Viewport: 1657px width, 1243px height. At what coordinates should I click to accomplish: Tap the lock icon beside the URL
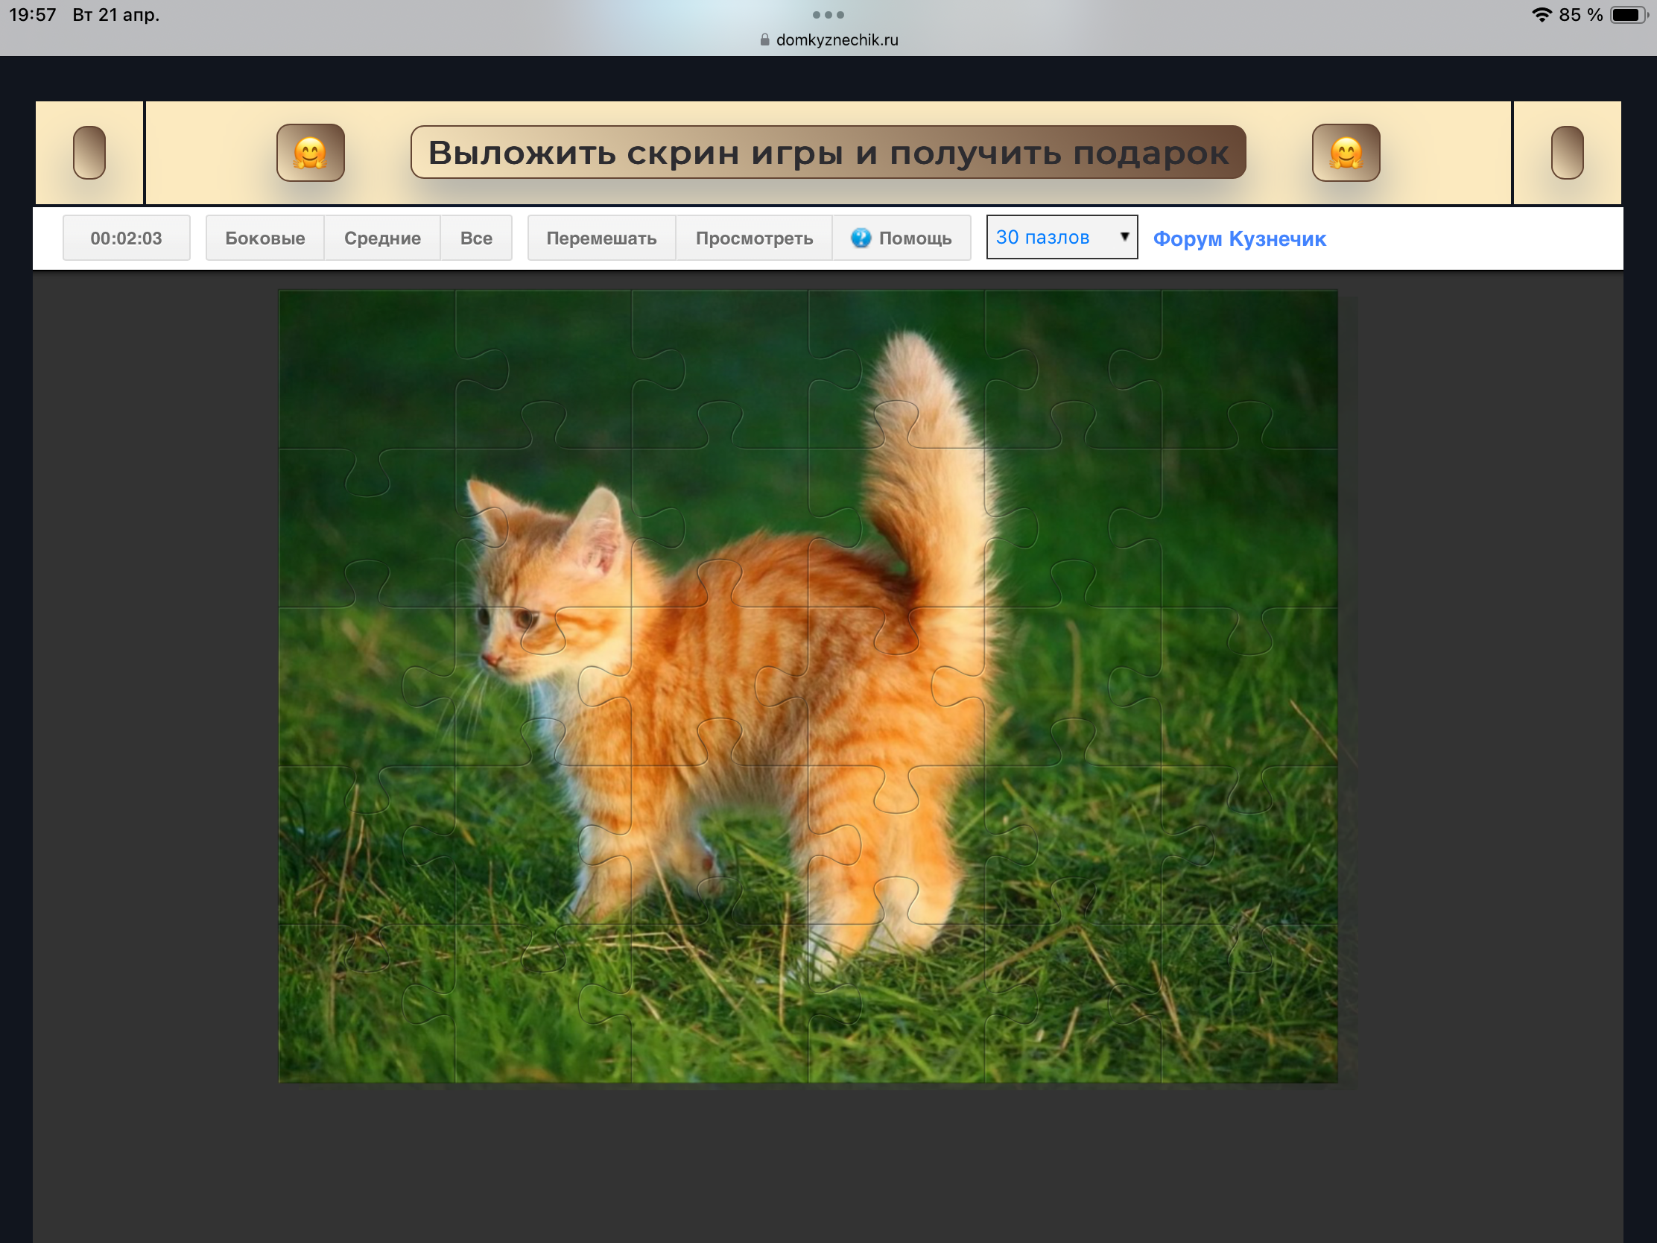[x=764, y=40]
